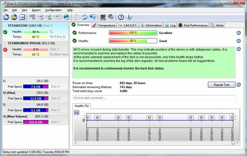This screenshot has width=247, height=156.
Task: Click the send email envelope toolbar icon
Action: click(x=85, y=17)
